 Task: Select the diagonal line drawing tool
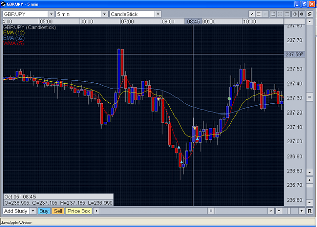pyautogui.click(x=252, y=14)
